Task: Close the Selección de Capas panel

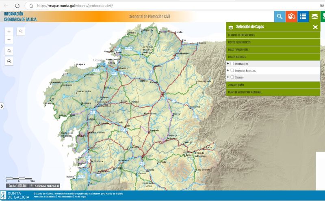Action: [315, 27]
